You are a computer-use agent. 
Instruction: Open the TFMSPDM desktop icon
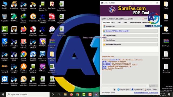(43, 43)
